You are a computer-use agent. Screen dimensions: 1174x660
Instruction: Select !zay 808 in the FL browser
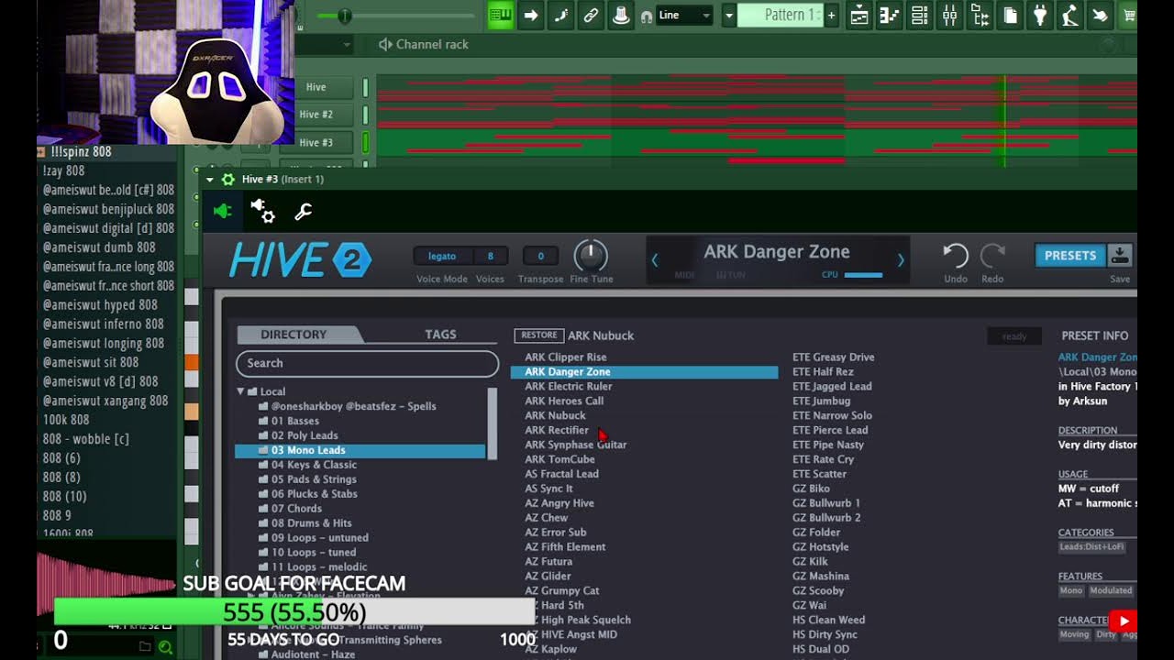click(x=63, y=170)
